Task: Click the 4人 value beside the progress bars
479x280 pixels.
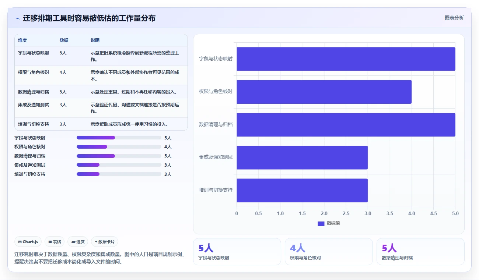Action: click(x=168, y=147)
